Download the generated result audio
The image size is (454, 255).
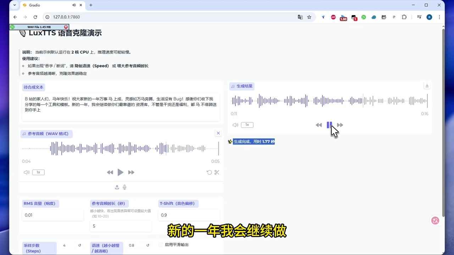tap(427, 86)
